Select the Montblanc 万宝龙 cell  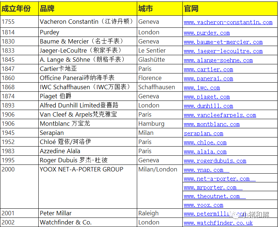(x=88, y=124)
